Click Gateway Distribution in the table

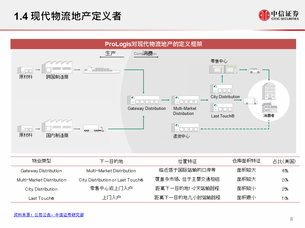click(41, 171)
